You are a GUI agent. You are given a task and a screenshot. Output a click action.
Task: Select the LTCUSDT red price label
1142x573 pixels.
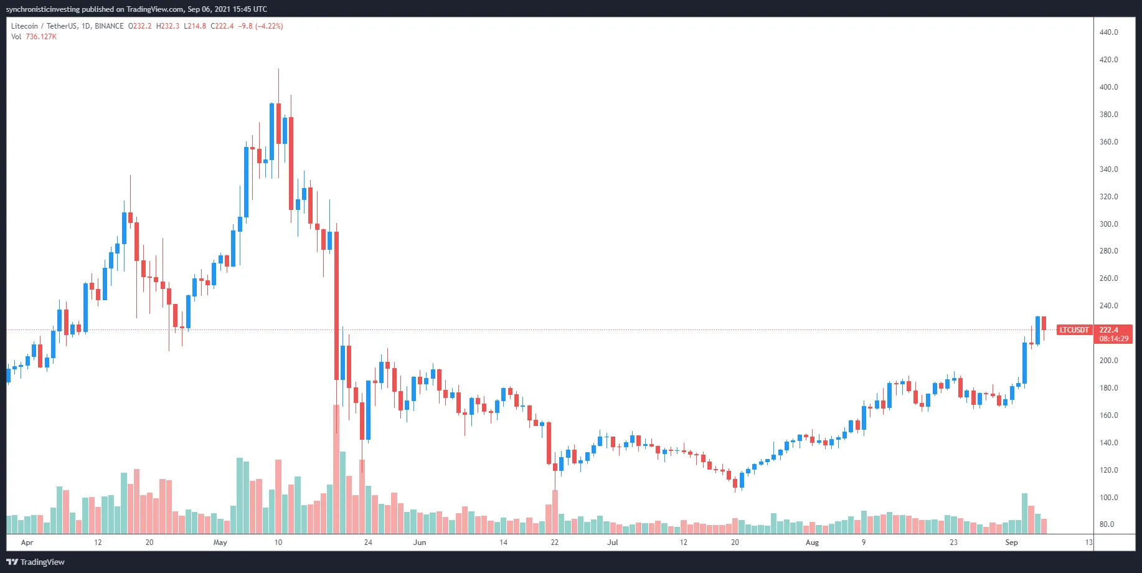[1074, 330]
